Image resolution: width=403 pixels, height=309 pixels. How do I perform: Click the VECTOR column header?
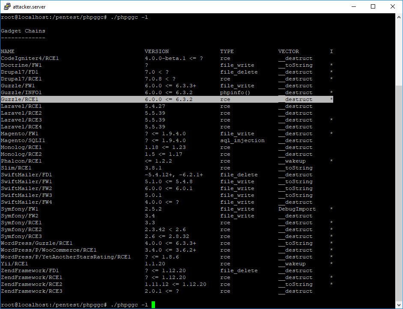(289, 51)
